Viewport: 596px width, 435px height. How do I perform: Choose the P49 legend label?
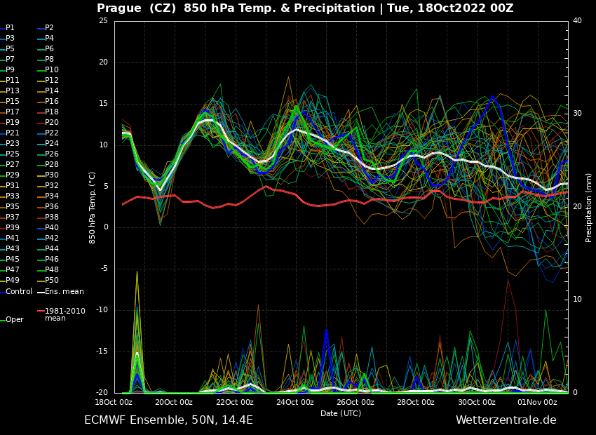(12, 280)
